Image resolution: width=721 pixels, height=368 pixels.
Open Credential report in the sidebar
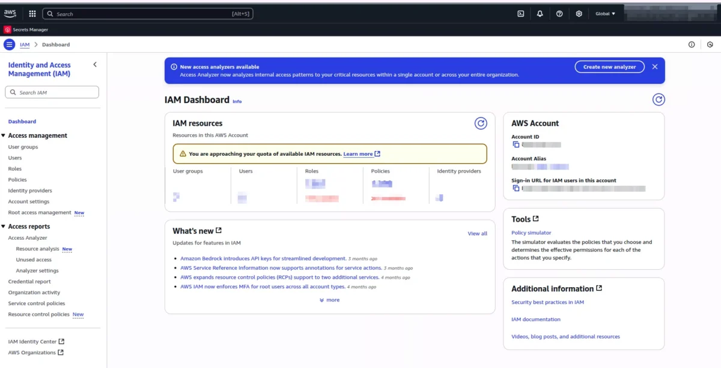(x=29, y=282)
